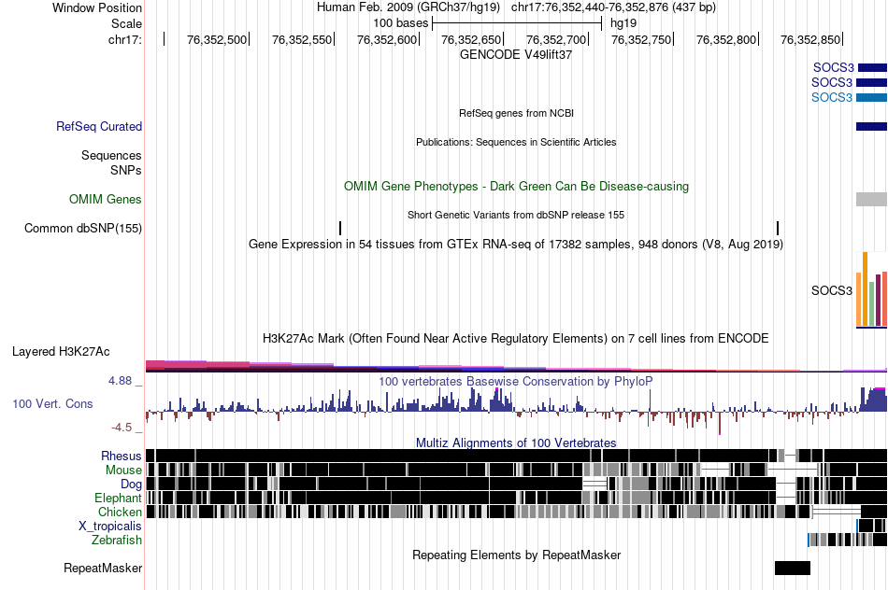
Task: Click the light blue SOCS3 transcript
Action: coord(871,97)
